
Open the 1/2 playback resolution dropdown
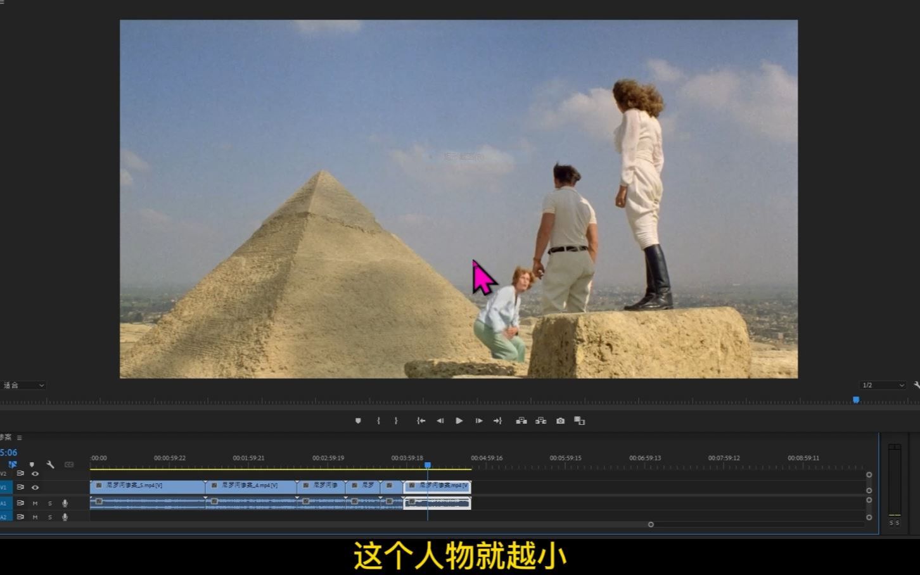tap(883, 385)
